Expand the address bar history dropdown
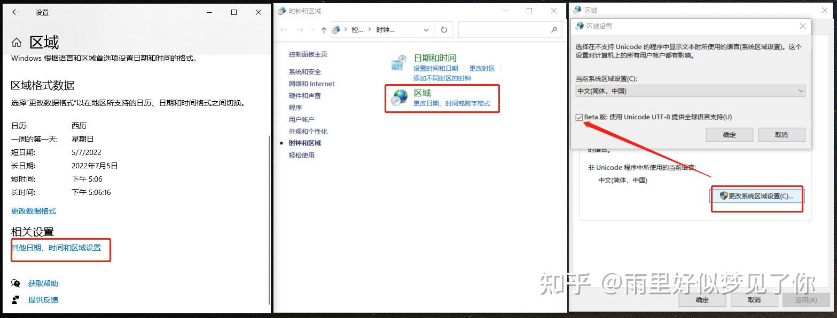Image resolution: width=837 pixels, height=318 pixels. (x=426, y=30)
